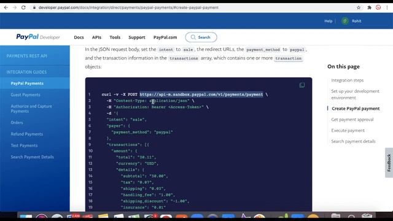
Task: Click the green user avatar icon
Action: click(345, 21)
